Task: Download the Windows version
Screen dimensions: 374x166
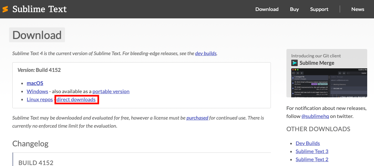Action: [37, 91]
